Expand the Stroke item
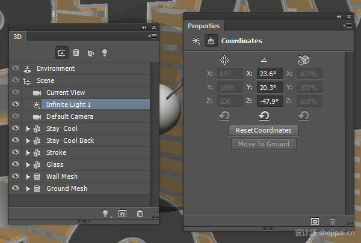 coord(28,152)
